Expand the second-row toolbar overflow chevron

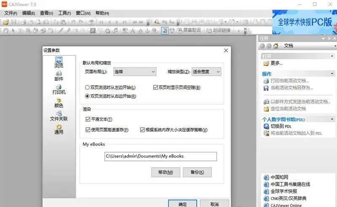pyautogui.click(x=246, y=31)
